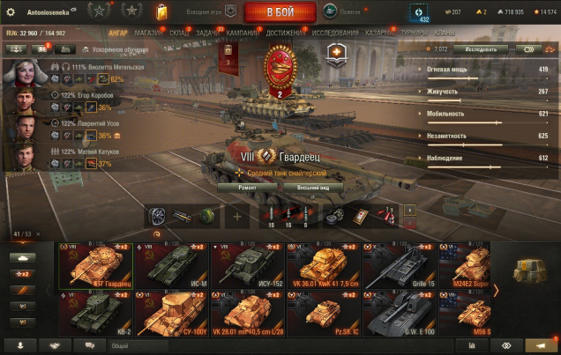Click the Внешний вид button

(x=313, y=188)
